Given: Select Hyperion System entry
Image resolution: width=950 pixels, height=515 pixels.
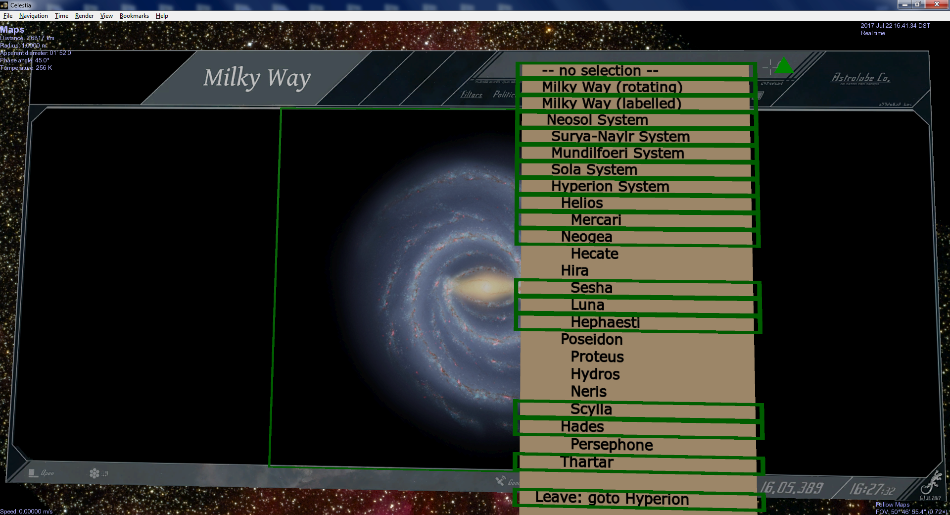Looking at the screenshot, I should pos(637,187).
